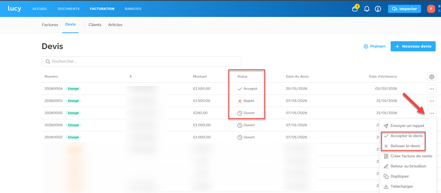
Task: Open actions menu for quote 20260005
Action: (432, 113)
